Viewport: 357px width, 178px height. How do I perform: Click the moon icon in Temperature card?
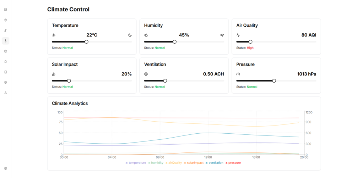click(130, 35)
